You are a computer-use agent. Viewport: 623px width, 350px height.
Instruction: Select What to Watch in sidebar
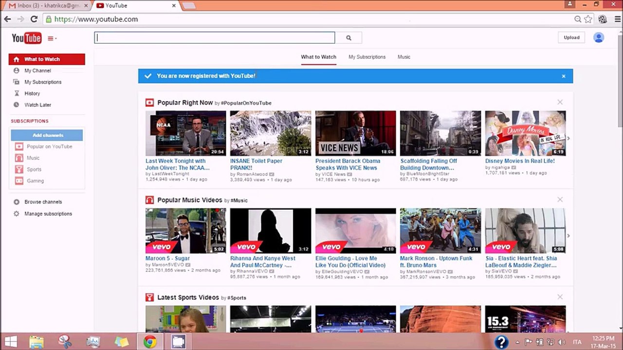47,59
